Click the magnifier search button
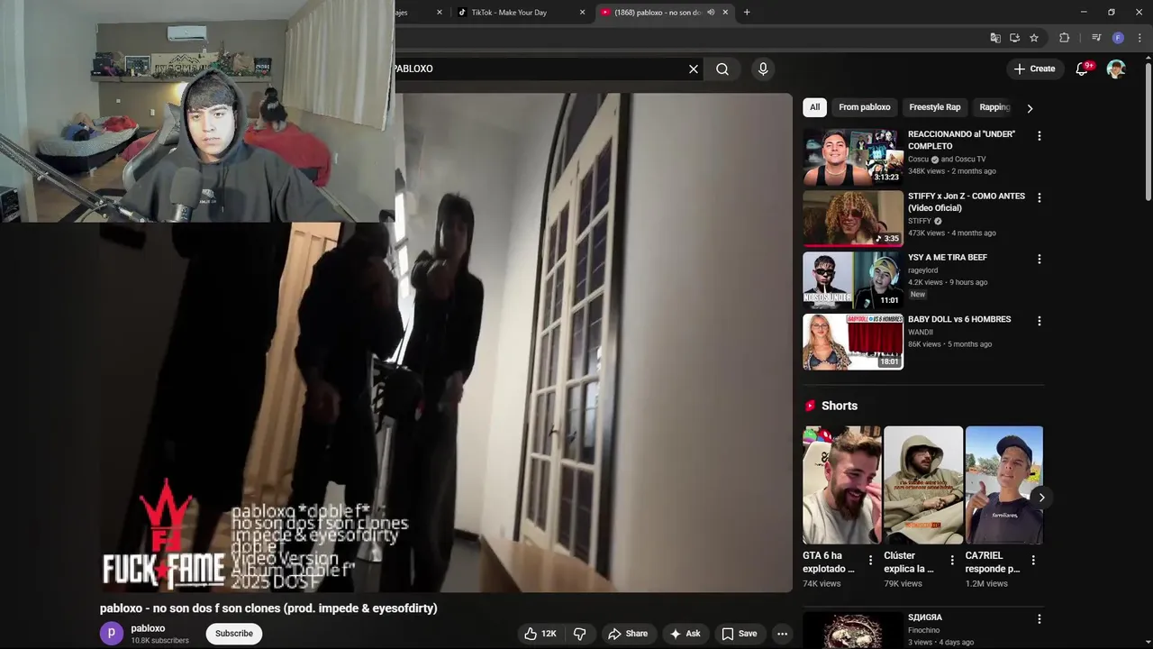The height and width of the screenshot is (649, 1153). [722, 69]
